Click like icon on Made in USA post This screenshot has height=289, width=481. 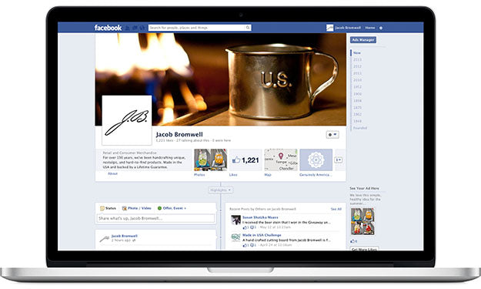point(245,245)
